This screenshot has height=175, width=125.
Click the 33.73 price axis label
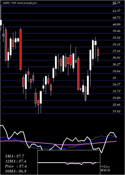(116, 91)
